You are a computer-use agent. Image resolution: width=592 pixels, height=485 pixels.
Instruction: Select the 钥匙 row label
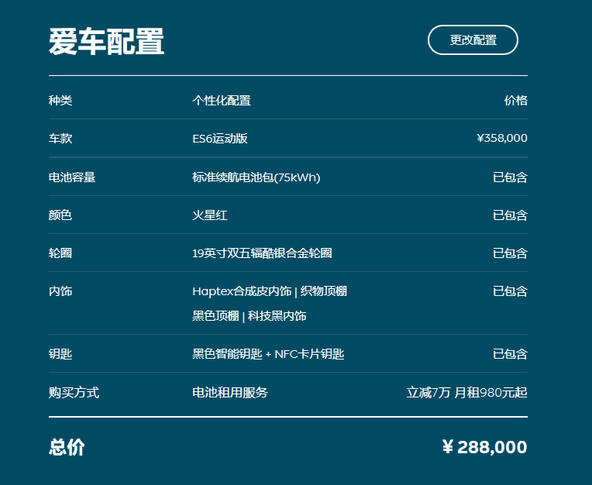pos(60,354)
